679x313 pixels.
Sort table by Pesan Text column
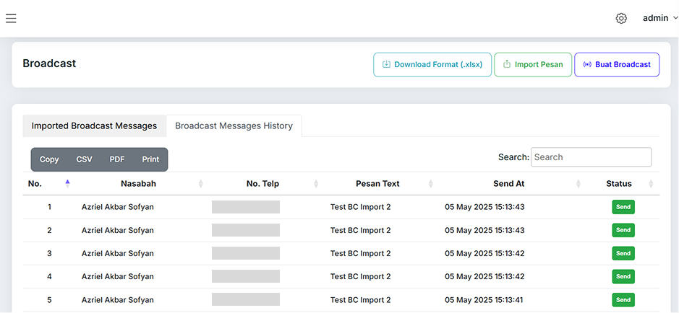(x=430, y=184)
